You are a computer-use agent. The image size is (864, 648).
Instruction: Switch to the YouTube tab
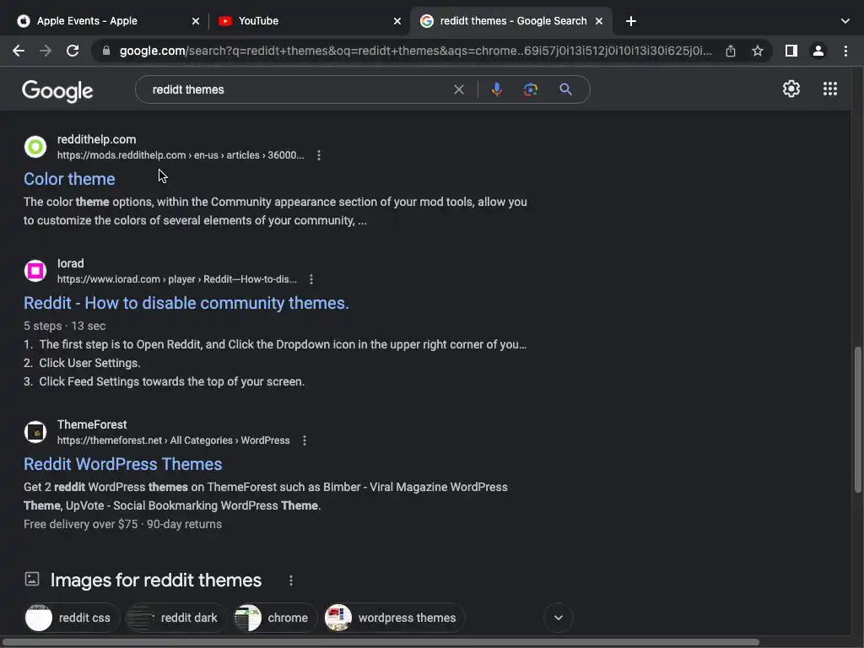coord(309,21)
